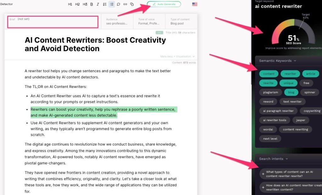Insert a hyperlink using link icon
The width and height of the screenshot is (322, 195).
[x=125, y=4]
